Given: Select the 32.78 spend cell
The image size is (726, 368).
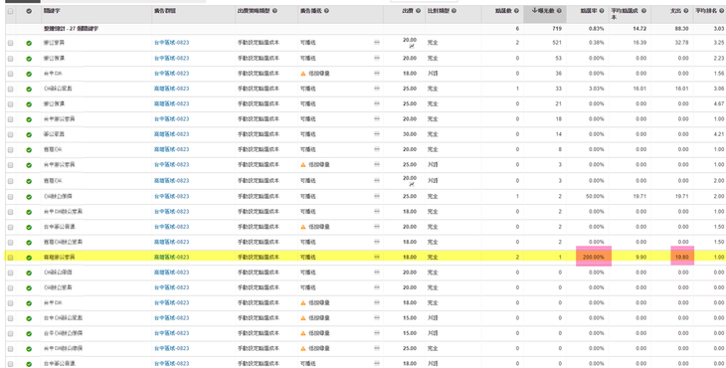Looking at the screenshot, I should [x=682, y=43].
